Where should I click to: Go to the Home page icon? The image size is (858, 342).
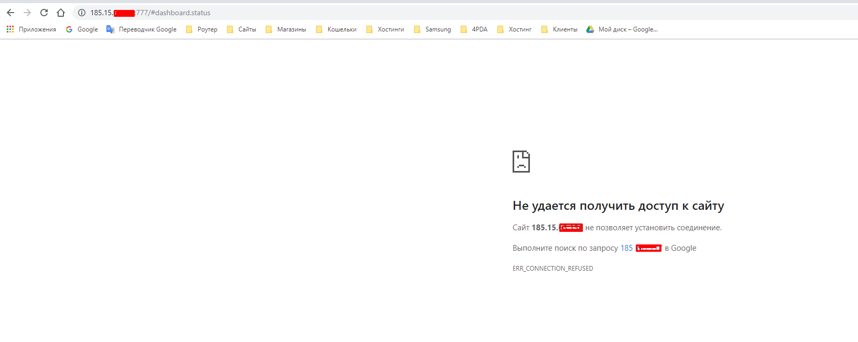pyautogui.click(x=61, y=13)
